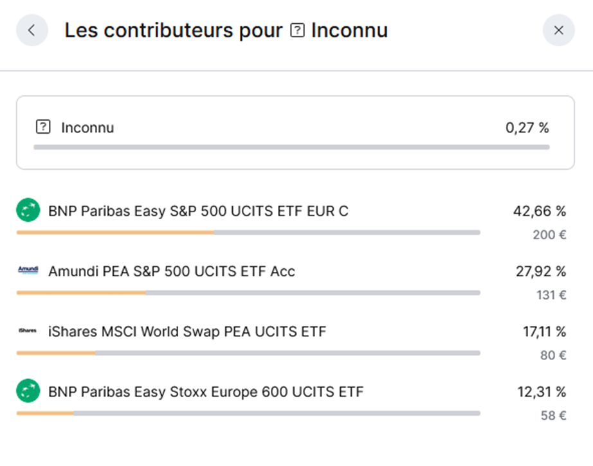
Task: Click the 27,92 % Amundi contribution bar
Action: (x=248, y=293)
